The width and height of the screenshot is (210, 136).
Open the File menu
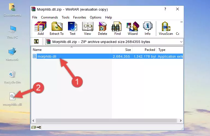click(35, 17)
